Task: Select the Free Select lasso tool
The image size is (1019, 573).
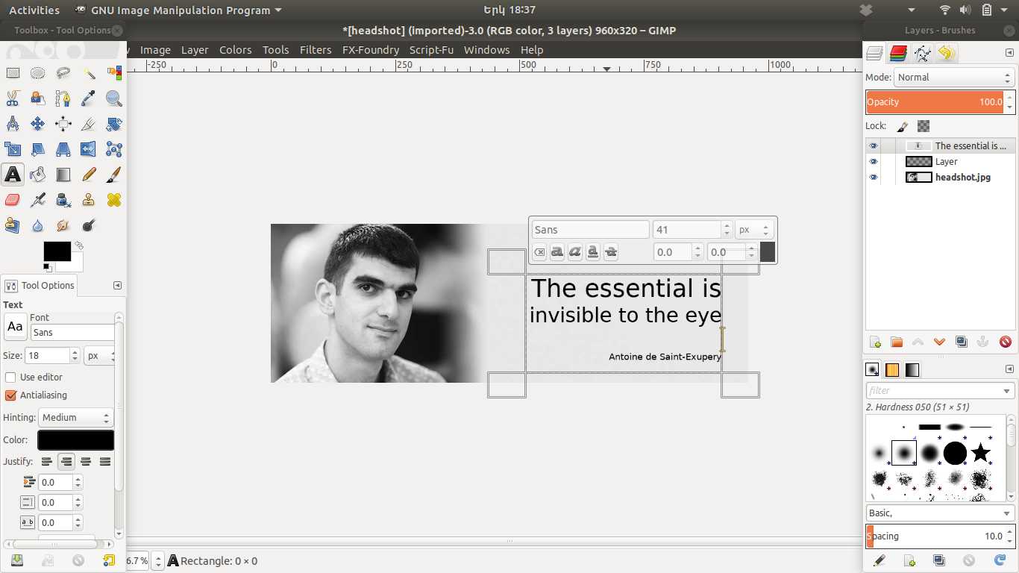Action: point(63,73)
